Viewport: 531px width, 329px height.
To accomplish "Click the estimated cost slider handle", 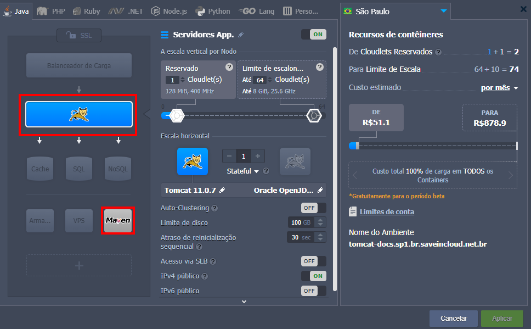I will (x=357, y=146).
